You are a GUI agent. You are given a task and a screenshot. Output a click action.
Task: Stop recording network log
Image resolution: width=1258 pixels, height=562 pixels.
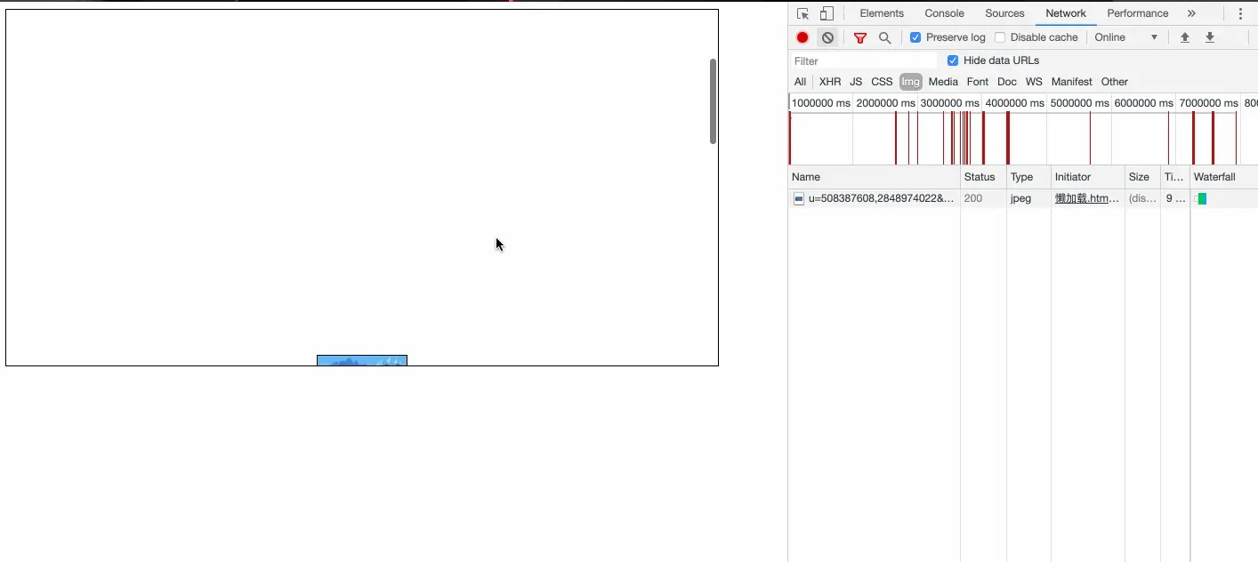802,37
